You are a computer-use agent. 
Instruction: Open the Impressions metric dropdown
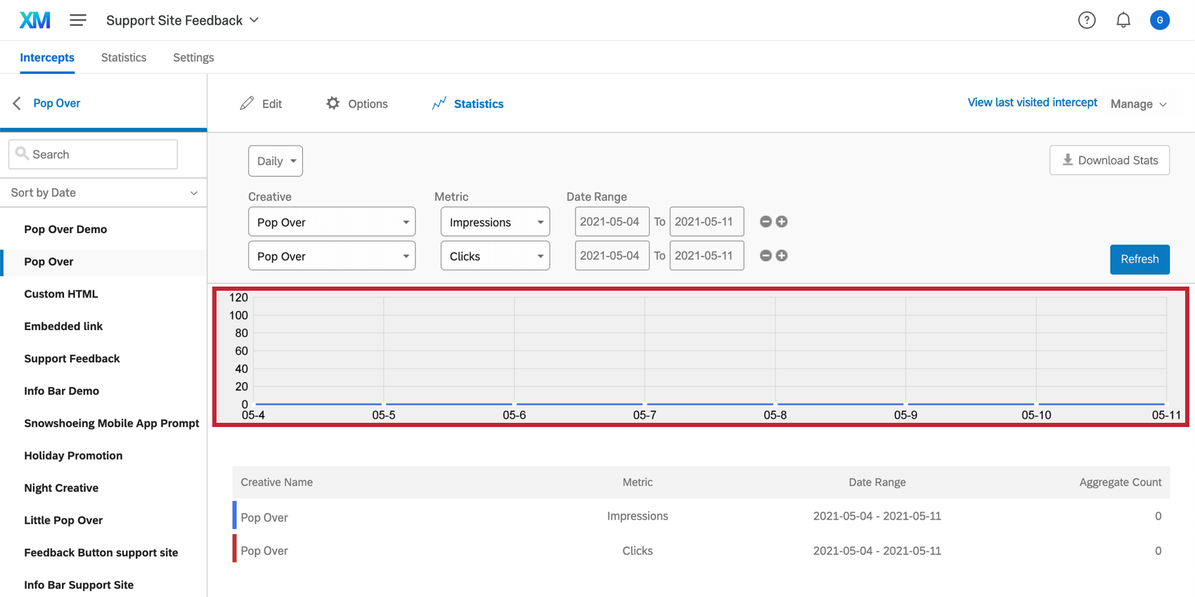click(496, 222)
